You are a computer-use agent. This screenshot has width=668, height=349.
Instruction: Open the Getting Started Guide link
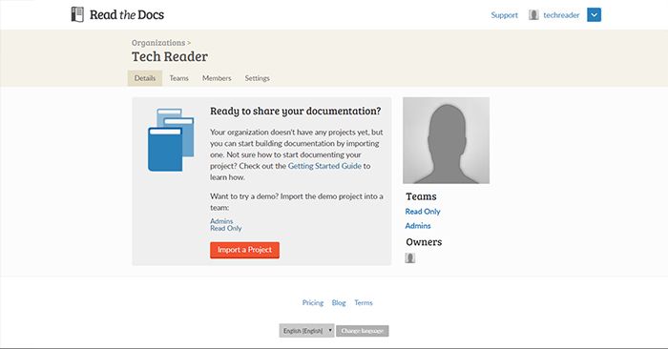tap(324, 166)
